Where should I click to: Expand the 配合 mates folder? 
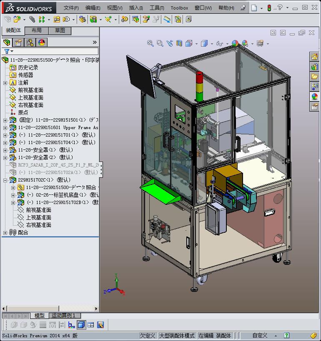[x=5, y=233]
